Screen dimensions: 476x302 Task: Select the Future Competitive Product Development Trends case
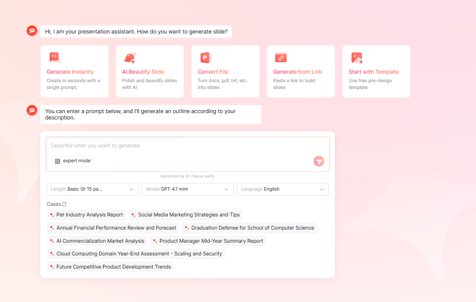coord(110,266)
